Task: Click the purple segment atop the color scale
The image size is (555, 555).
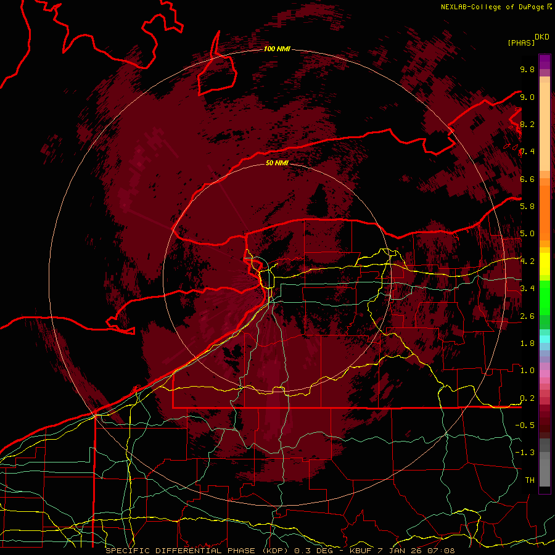Action: pyautogui.click(x=545, y=62)
